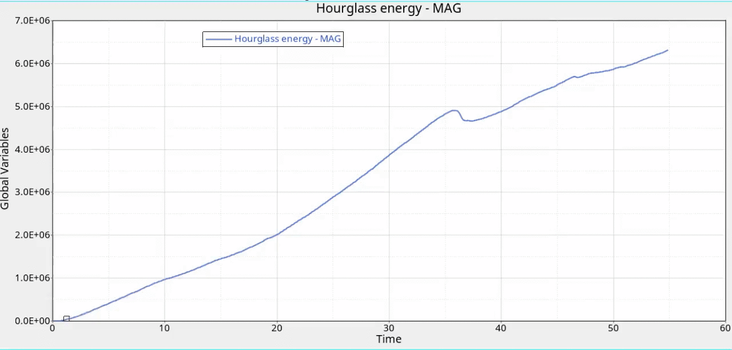Select the 'Global Variables' Y-axis label
Screen dimensions: 732x350
point(5,169)
